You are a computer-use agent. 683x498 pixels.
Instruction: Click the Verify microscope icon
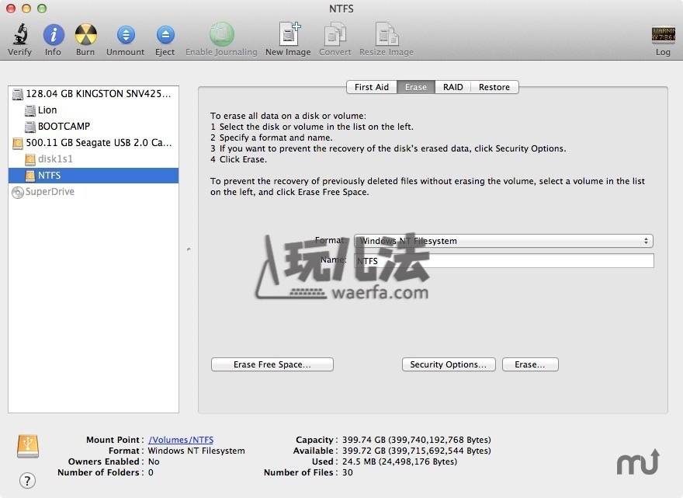coord(19,36)
